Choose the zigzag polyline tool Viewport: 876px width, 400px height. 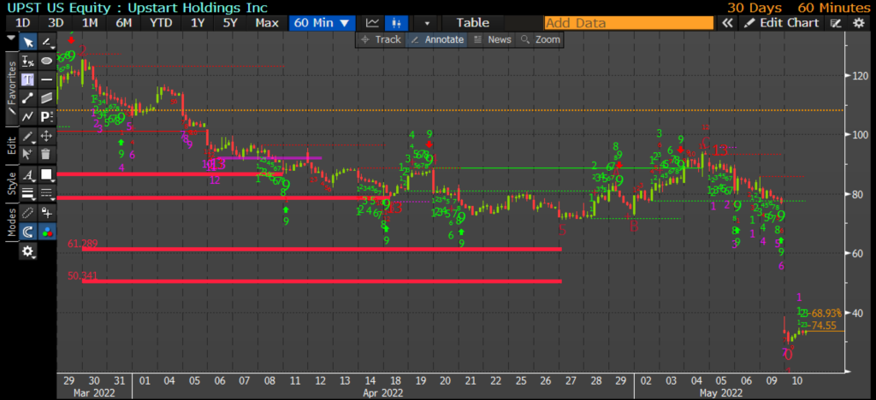click(28, 116)
